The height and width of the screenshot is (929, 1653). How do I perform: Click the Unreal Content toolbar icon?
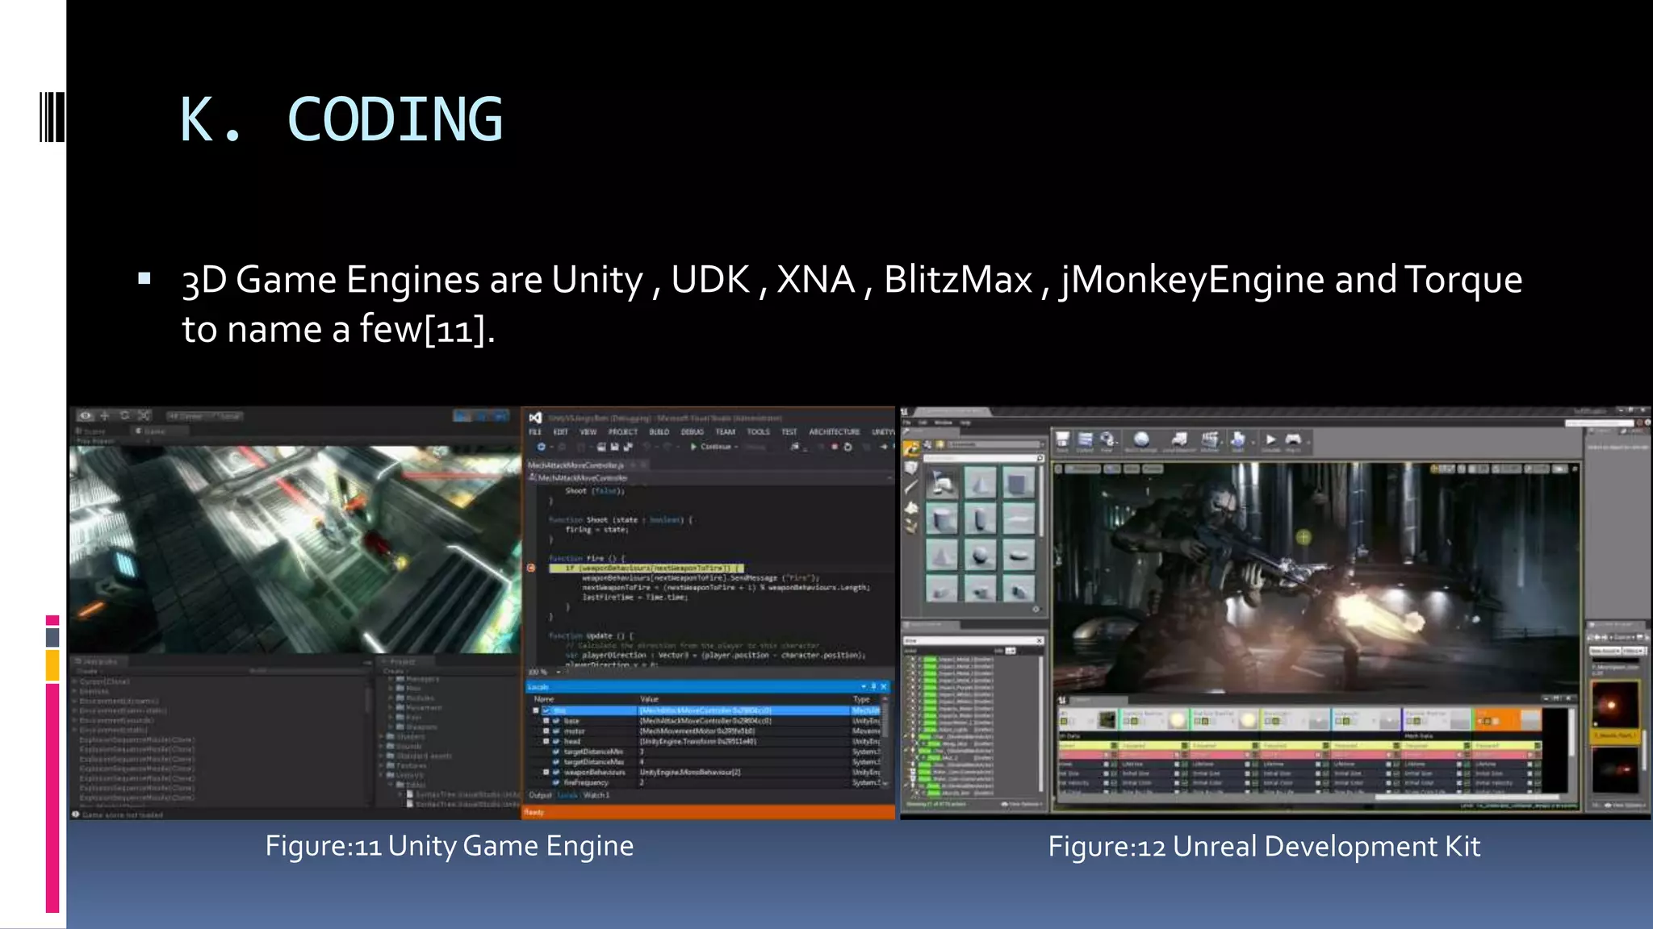tap(1086, 441)
